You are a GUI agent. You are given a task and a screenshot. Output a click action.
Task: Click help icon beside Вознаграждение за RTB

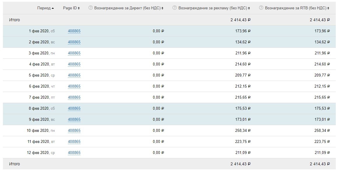coord(261,8)
